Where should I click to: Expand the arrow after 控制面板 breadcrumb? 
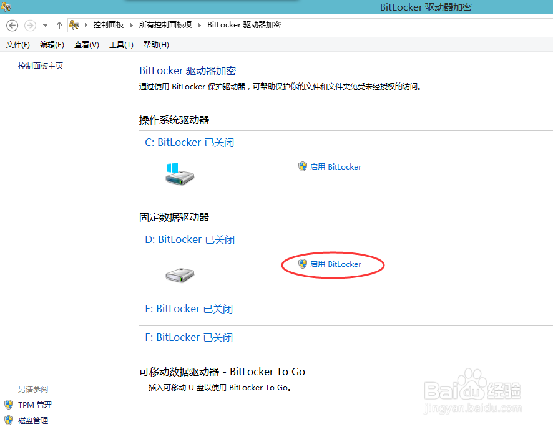[x=131, y=25]
